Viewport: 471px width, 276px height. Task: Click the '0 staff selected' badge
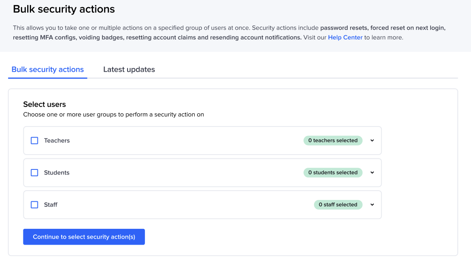[x=338, y=205]
